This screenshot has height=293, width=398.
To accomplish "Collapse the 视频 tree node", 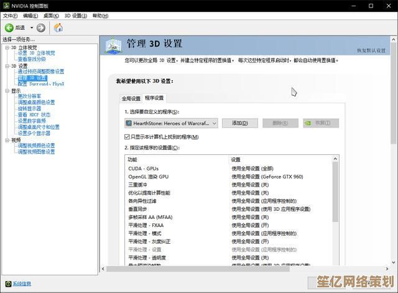I will [x=7, y=140].
